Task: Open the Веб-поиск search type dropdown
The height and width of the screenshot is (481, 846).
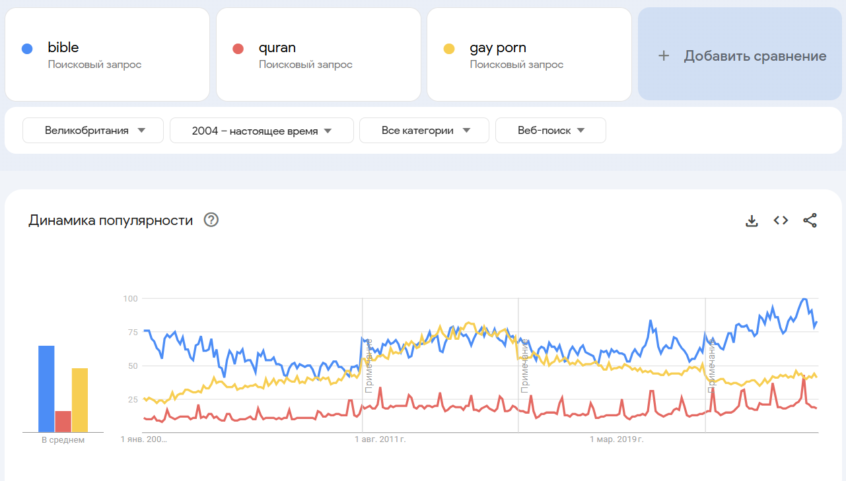Action: click(x=550, y=131)
